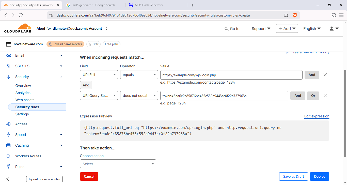Click the page vertical scrollbar
This screenshot has width=347, height=185.
pos(345,112)
